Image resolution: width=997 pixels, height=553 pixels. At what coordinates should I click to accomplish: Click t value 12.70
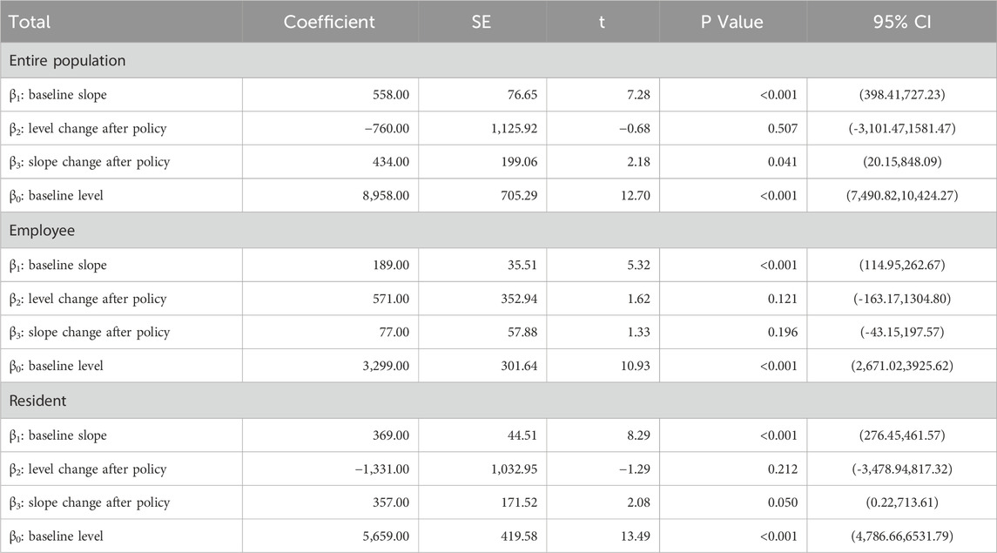[636, 195]
